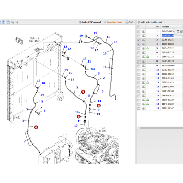The image size is (183, 183).
Task: Add part row 14 to cart
Action: 143,87
